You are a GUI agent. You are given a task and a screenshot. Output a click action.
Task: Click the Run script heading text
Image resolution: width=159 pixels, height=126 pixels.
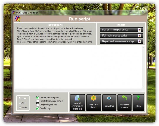point(80,19)
